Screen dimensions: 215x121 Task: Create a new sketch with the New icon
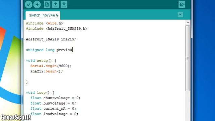point(47,4)
